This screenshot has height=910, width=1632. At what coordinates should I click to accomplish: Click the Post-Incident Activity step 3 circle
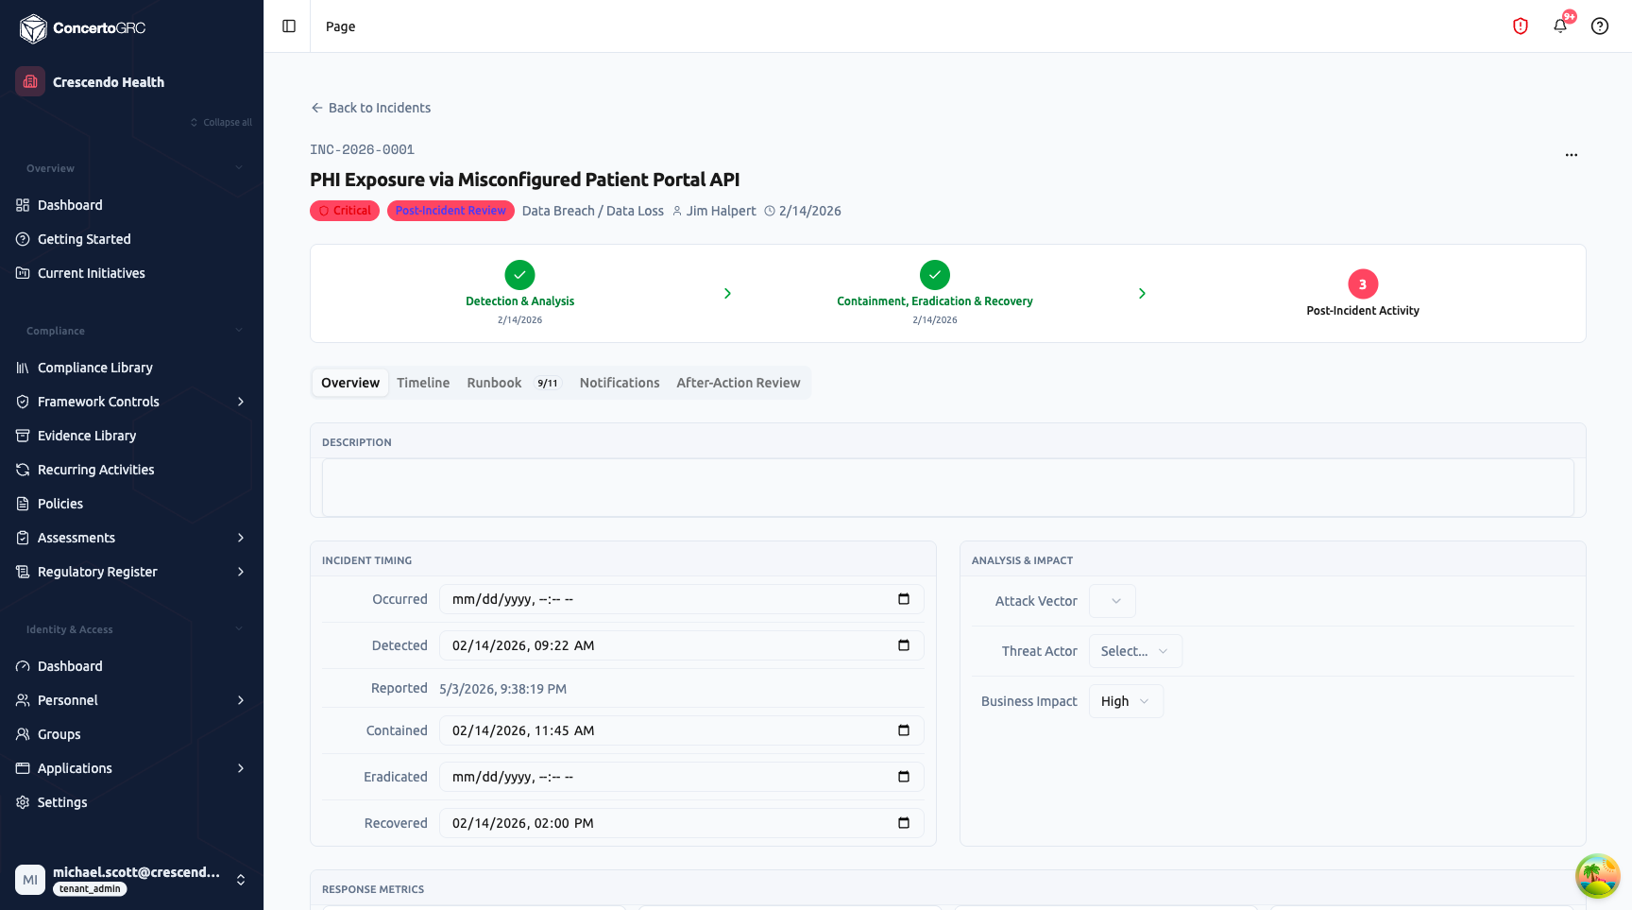1363,284
